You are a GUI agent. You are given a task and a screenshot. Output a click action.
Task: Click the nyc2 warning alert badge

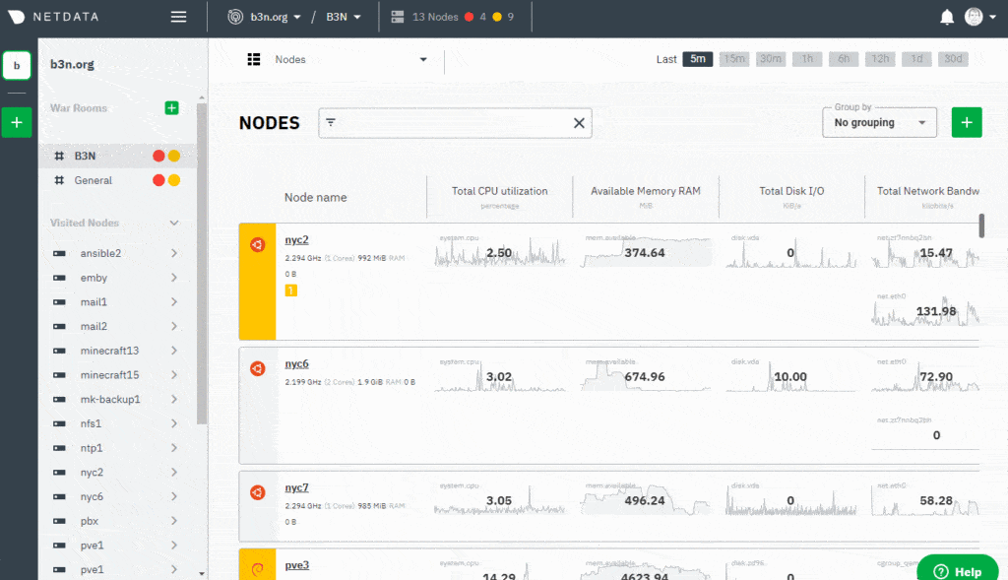291,290
